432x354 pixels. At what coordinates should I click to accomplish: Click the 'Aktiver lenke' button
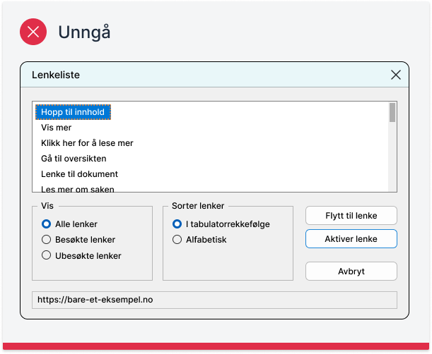pos(351,239)
